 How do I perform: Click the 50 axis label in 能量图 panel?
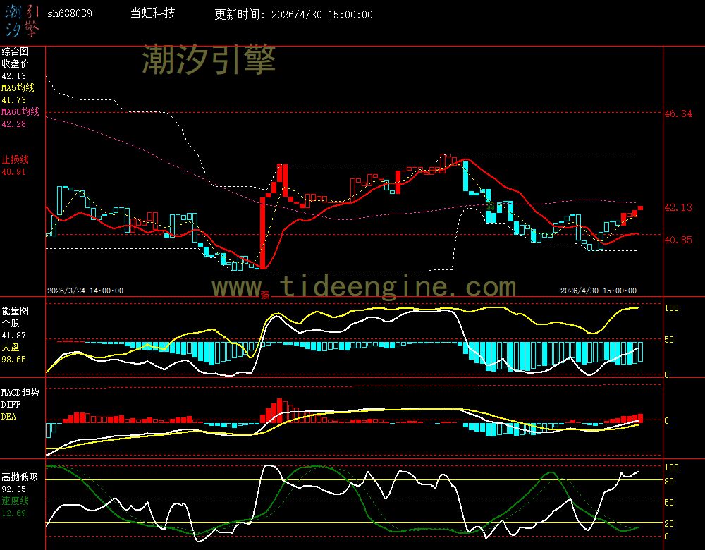(669, 340)
